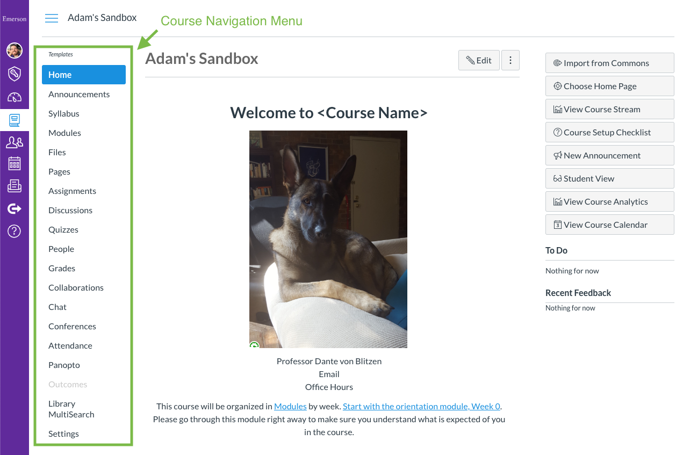Click Choose Home Page
The height and width of the screenshot is (455, 683).
[609, 86]
